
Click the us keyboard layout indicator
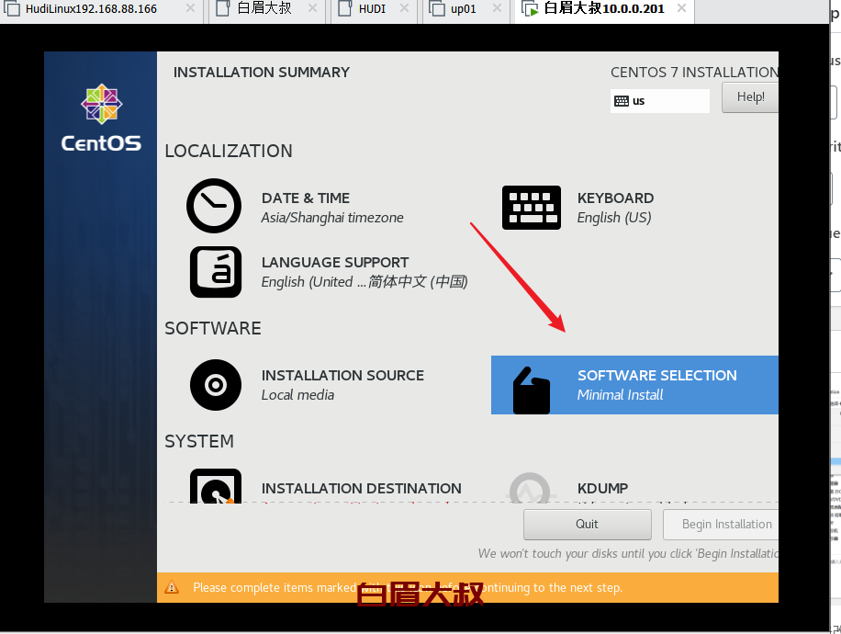click(x=660, y=101)
